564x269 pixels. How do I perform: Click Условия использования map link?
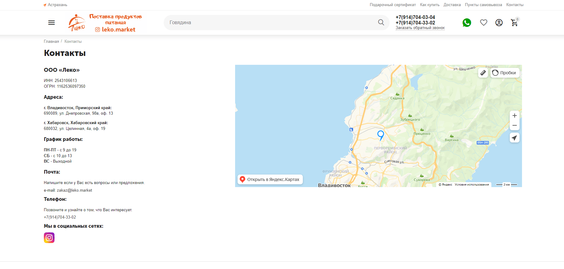472,185
